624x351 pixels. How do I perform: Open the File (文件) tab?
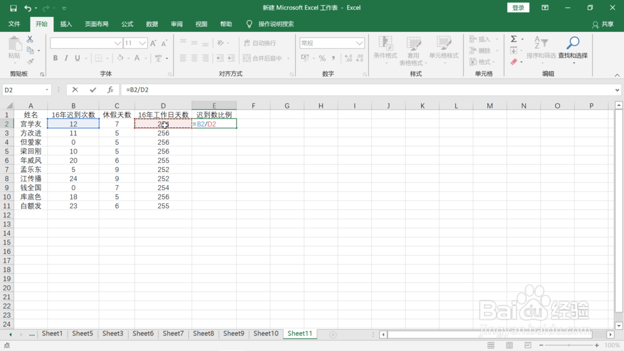point(14,24)
